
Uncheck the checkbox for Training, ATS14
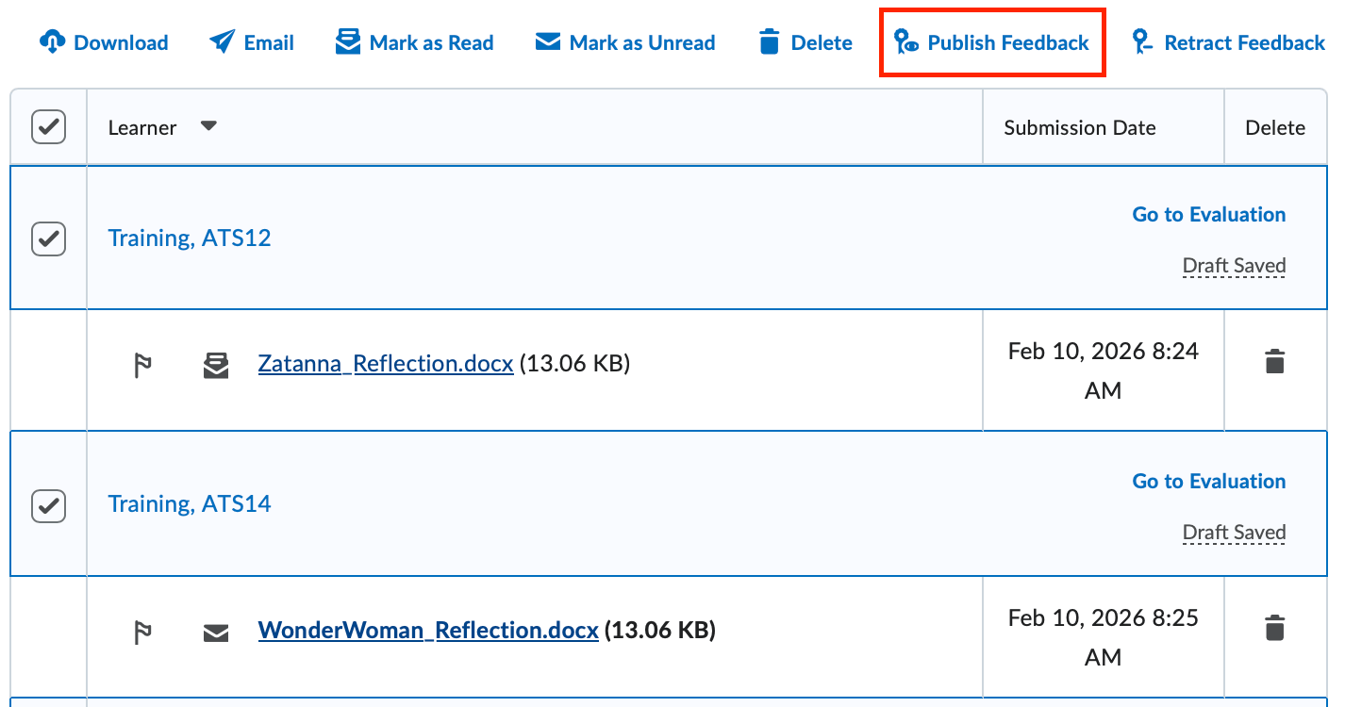coord(49,505)
